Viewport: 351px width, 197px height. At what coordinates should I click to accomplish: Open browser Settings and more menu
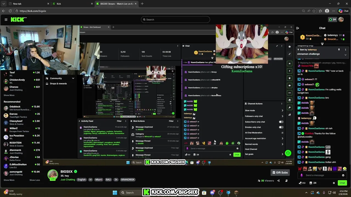[333, 11]
